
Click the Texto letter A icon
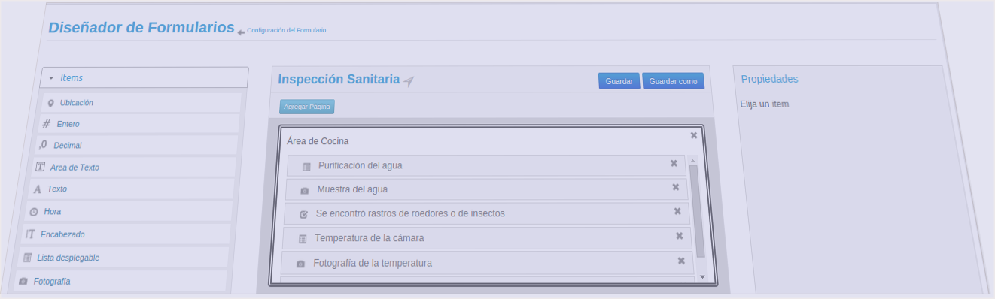coord(37,189)
